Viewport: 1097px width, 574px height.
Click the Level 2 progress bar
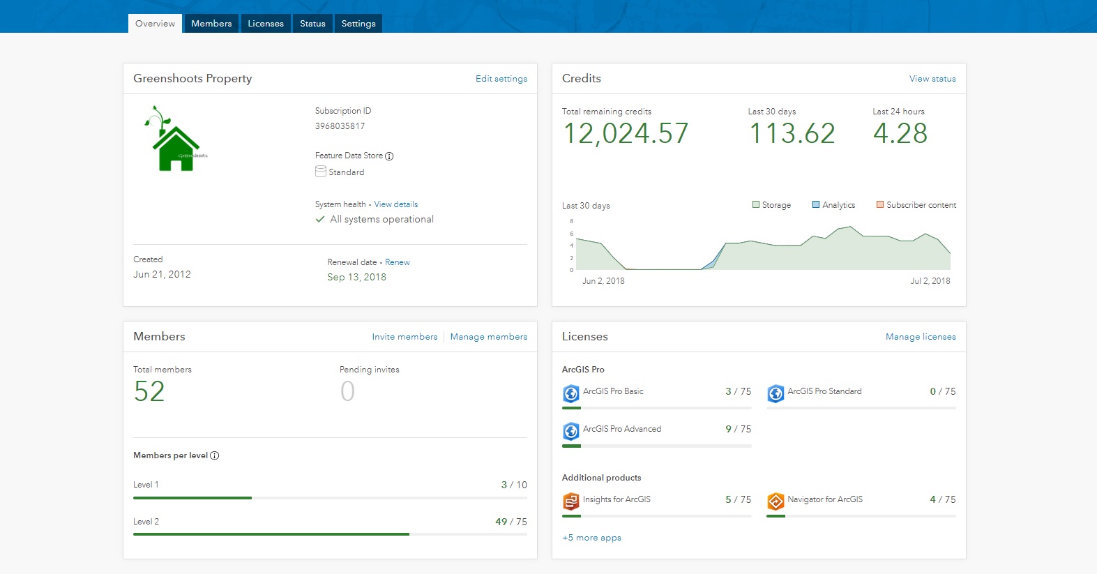tap(330, 534)
